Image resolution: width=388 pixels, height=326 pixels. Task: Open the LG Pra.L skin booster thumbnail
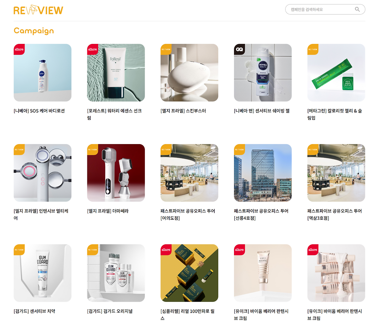click(x=189, y=73)
